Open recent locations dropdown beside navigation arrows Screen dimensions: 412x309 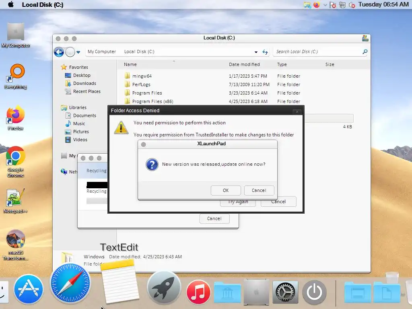tap(78, 52)
